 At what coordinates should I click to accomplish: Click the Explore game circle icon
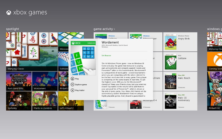(73, 85)
